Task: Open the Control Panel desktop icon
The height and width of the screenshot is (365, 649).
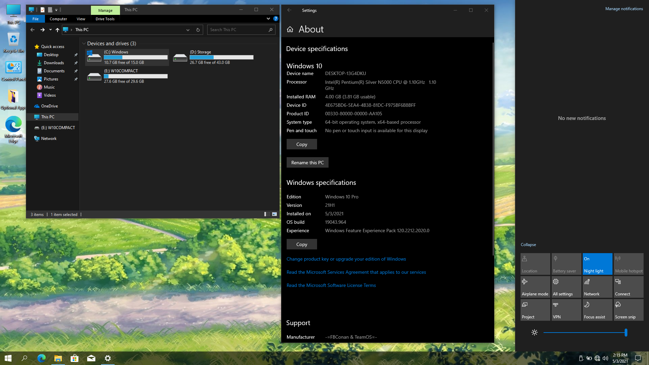Action: click(x=13, y=71)
